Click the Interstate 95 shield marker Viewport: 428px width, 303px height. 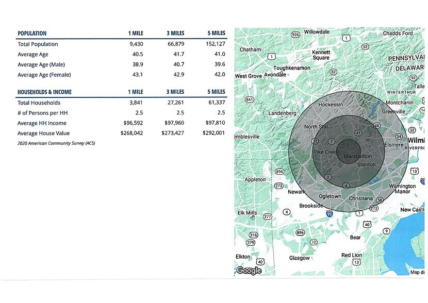click(x=330, y=213)
